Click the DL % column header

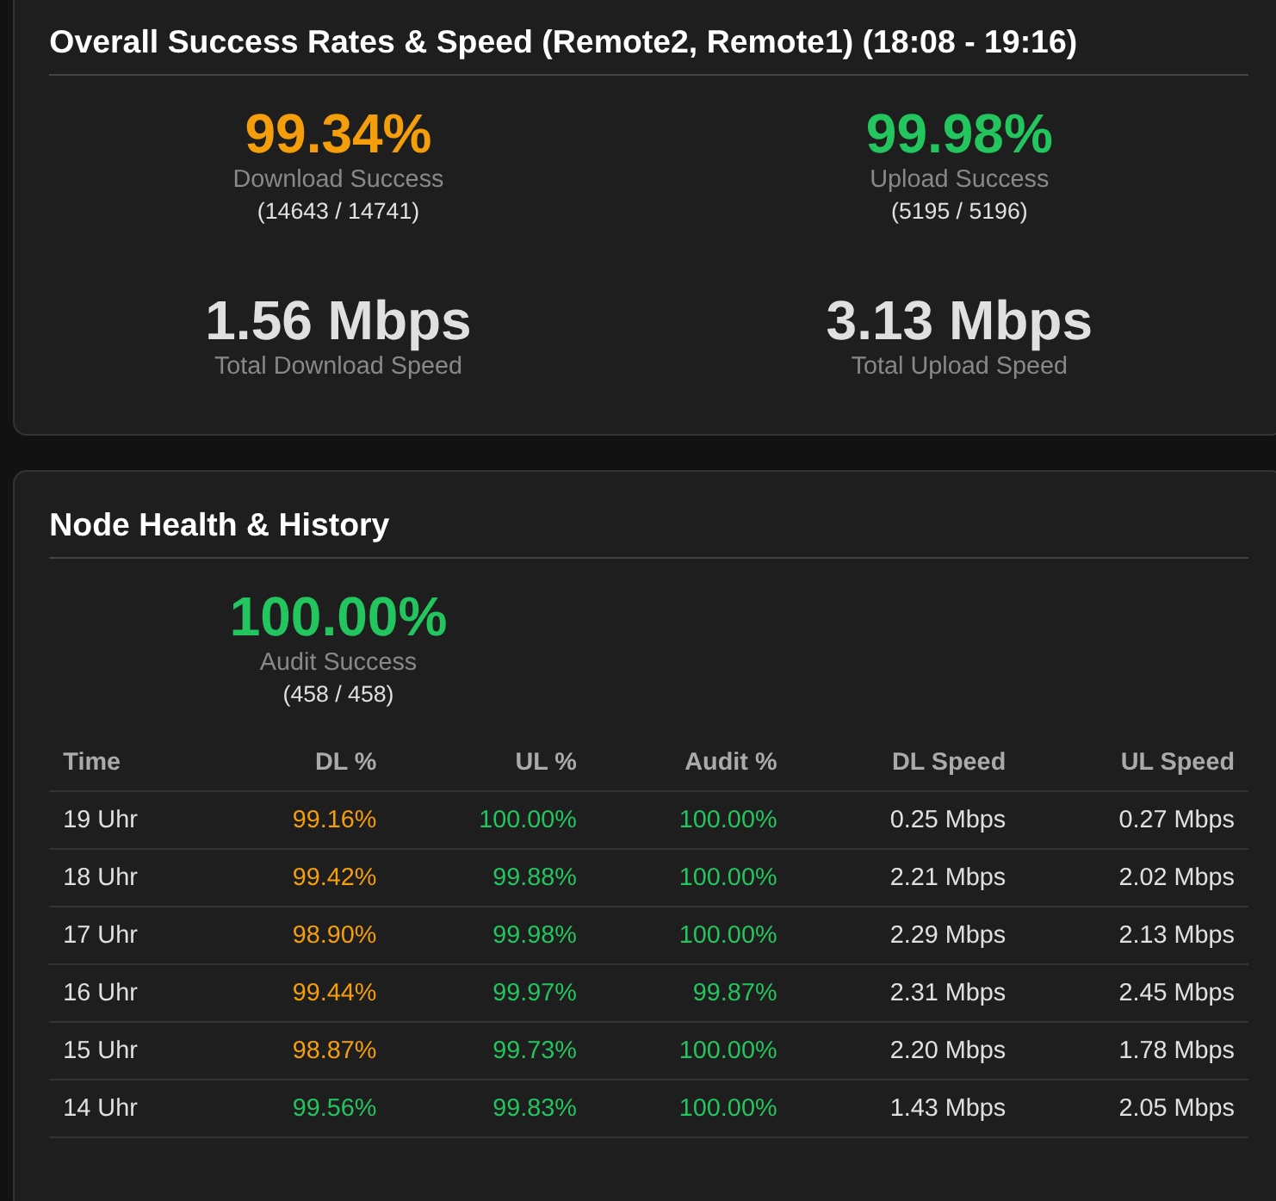pos(345,761)
